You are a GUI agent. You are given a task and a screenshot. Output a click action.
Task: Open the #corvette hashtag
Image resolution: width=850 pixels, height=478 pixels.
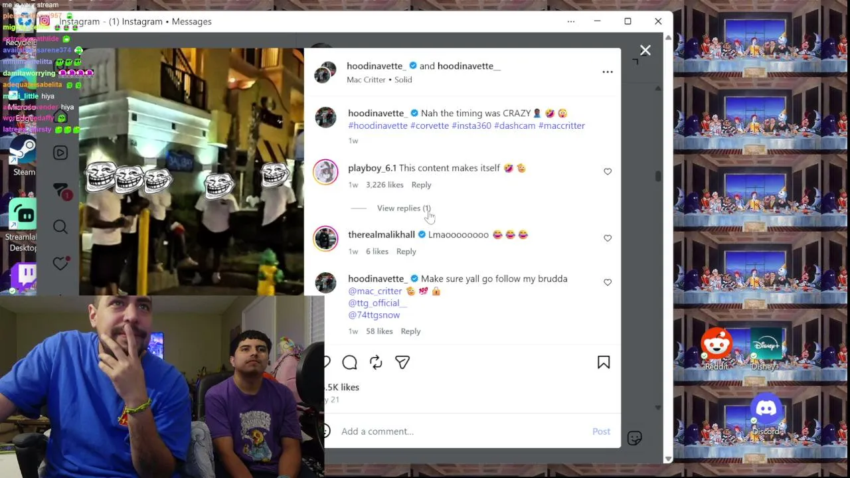pos(430,125)
